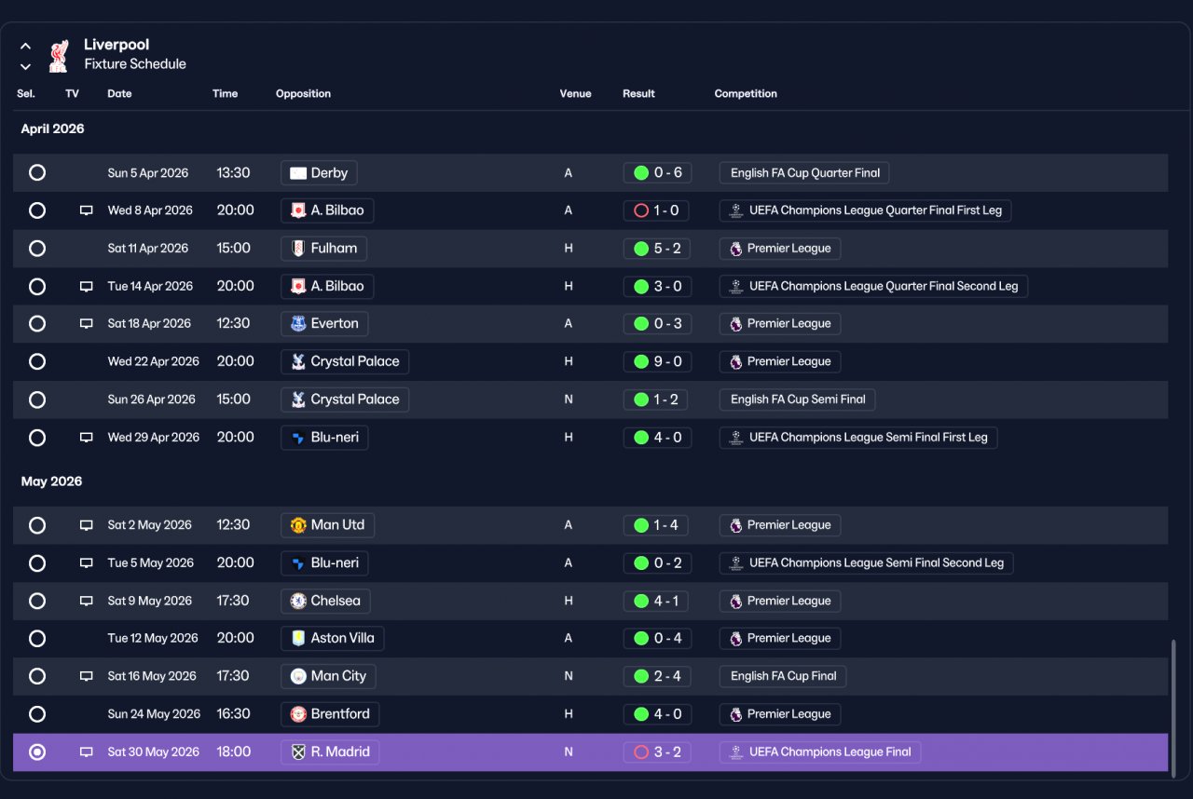Image resolution: width=1193 pixels, height=799 pixels.
Task: Open the Brentford opposition button
Action: (x=330, y=714)
